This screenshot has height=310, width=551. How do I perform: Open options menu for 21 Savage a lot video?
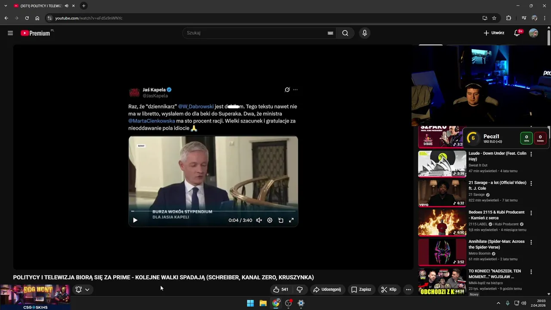click(x=531, y=183)
